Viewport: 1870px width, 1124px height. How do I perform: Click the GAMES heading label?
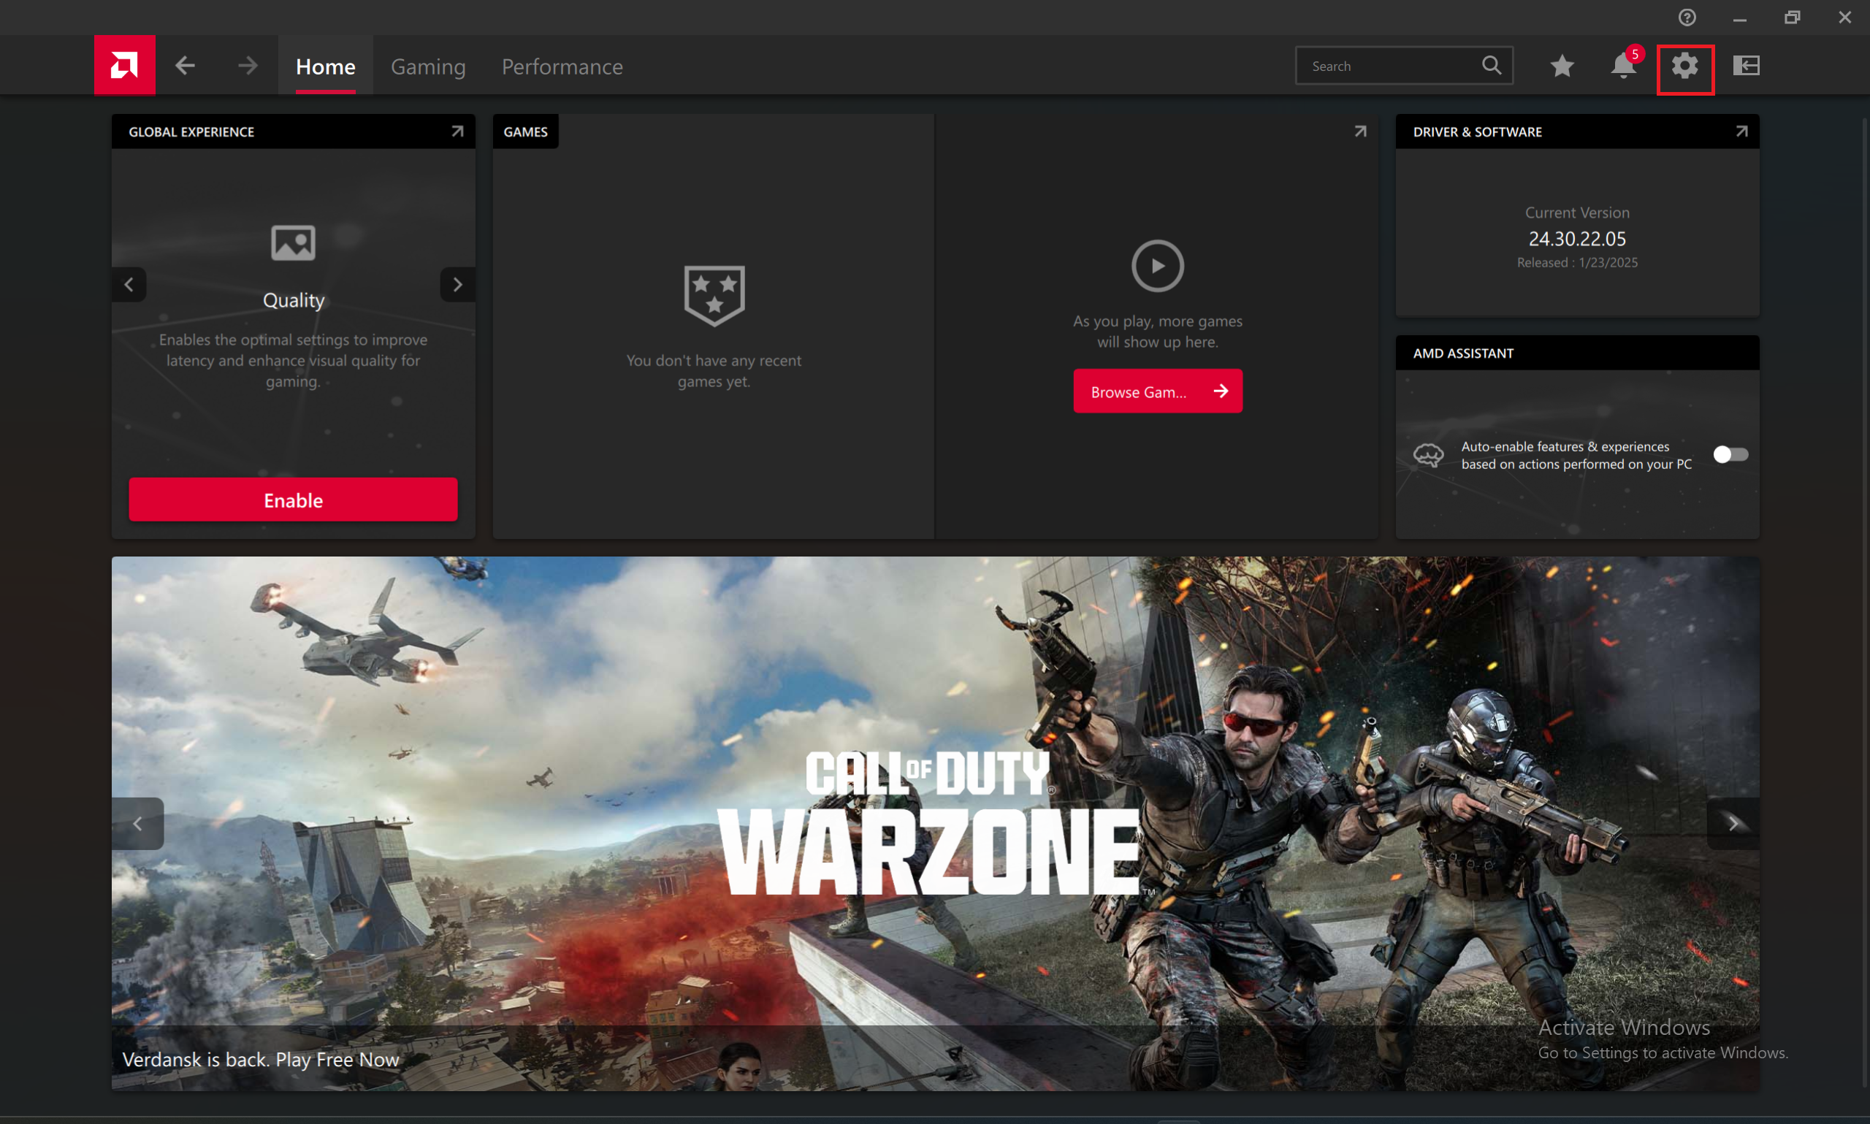pos(525,131)
